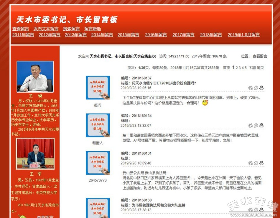Click the photo of 王锐

click(x=35, y=76)
